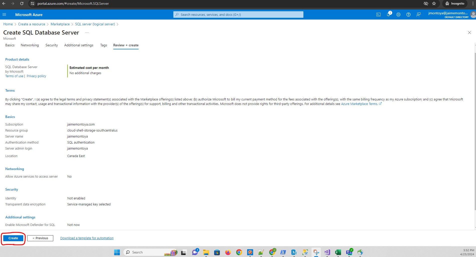Click the Networking section heading
Viewport: 476px width, 257px height.
point(15,169)
